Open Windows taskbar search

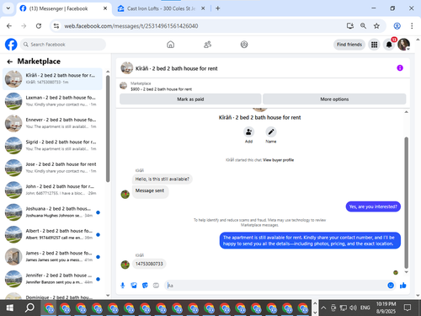[x=29, y=308]
